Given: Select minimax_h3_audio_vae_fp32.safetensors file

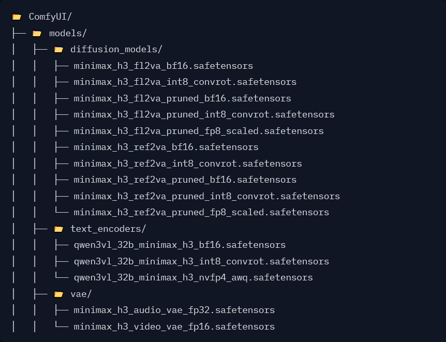Looking at the screenshot, I should pos(174,310).
